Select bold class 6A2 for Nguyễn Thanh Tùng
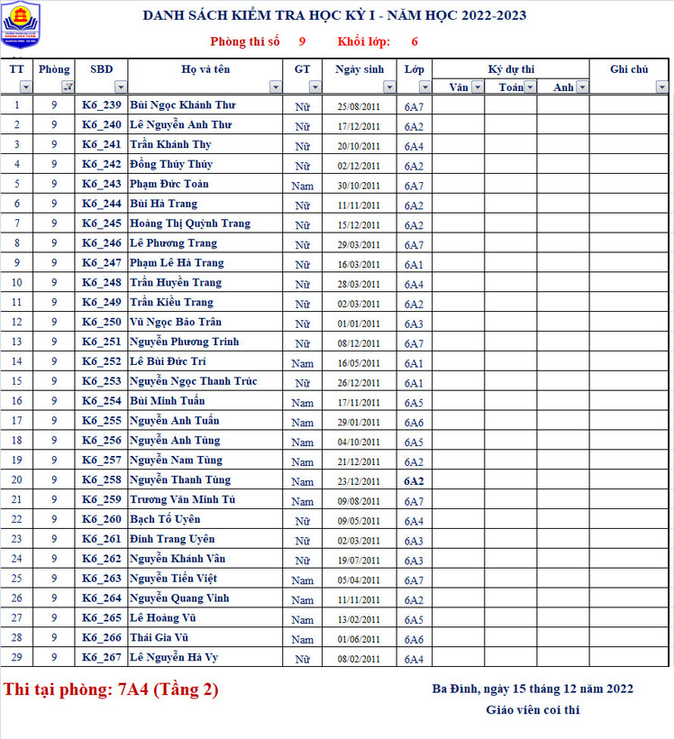 (414, 481)
